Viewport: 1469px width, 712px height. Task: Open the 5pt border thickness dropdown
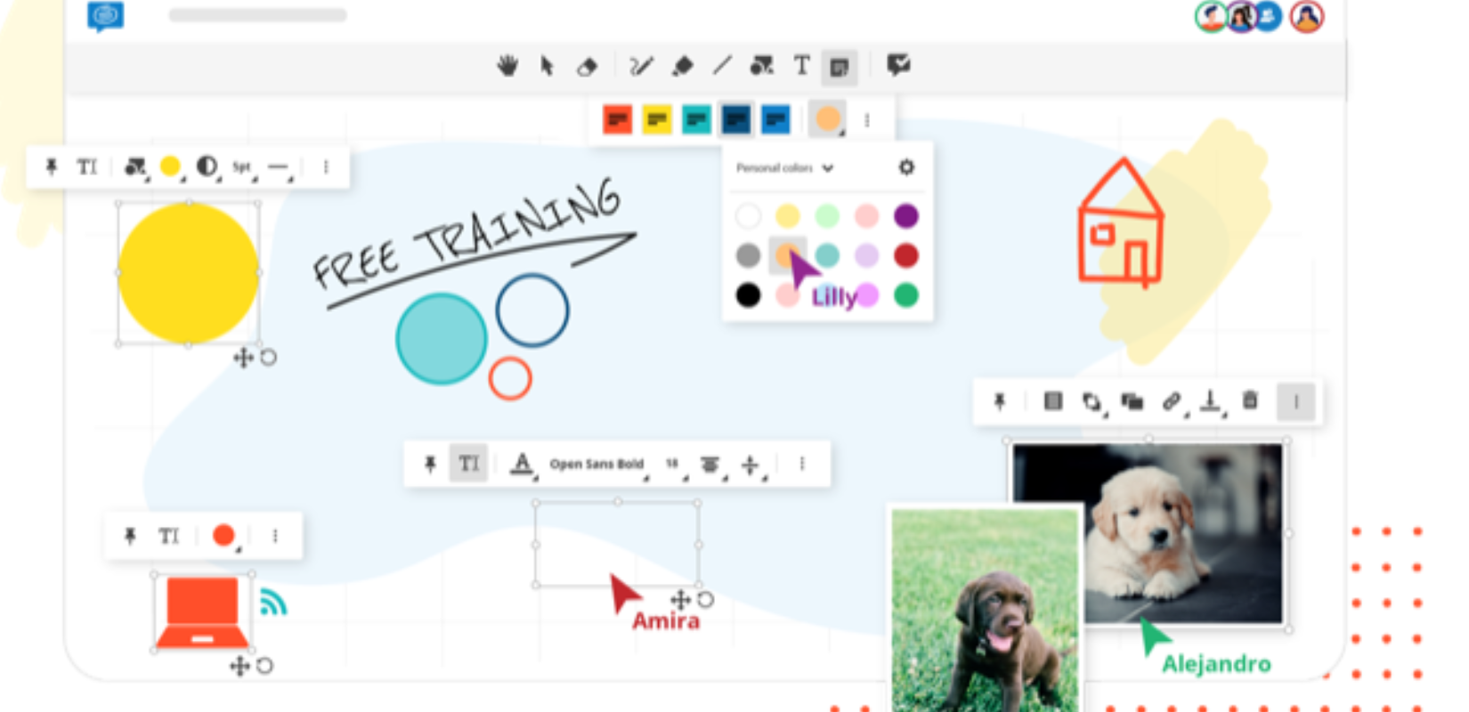click(242, 166)
